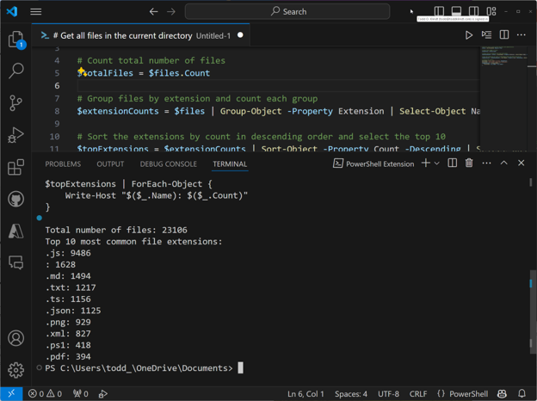
Task: Switch to the DEBUG CONSOLE tab
Action: coord(168,164)
